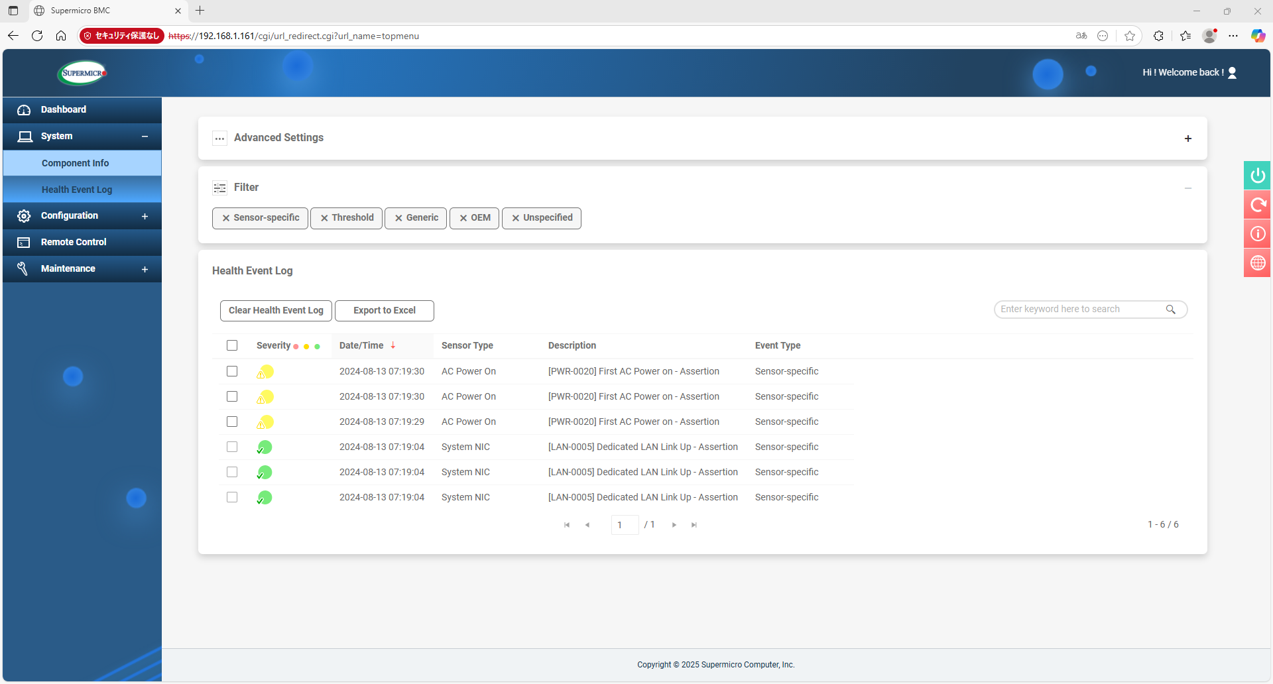Viewport: 1273px width, 684px height.
Task: Go to the last page arrow
Action: (694, 525)
